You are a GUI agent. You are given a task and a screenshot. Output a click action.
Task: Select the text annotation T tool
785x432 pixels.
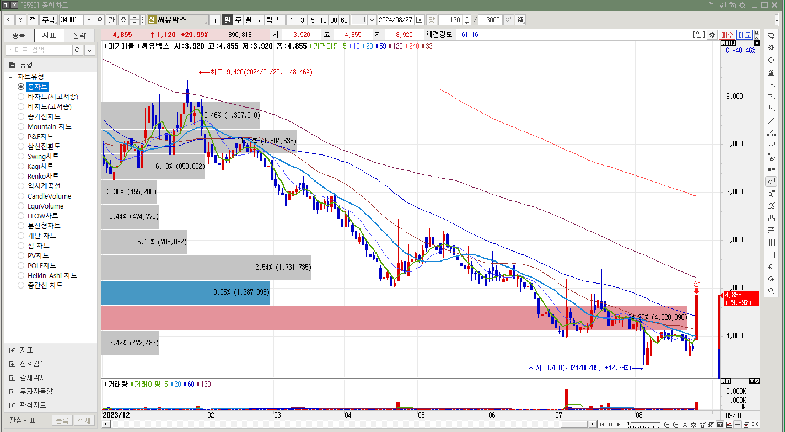(771, 145)
